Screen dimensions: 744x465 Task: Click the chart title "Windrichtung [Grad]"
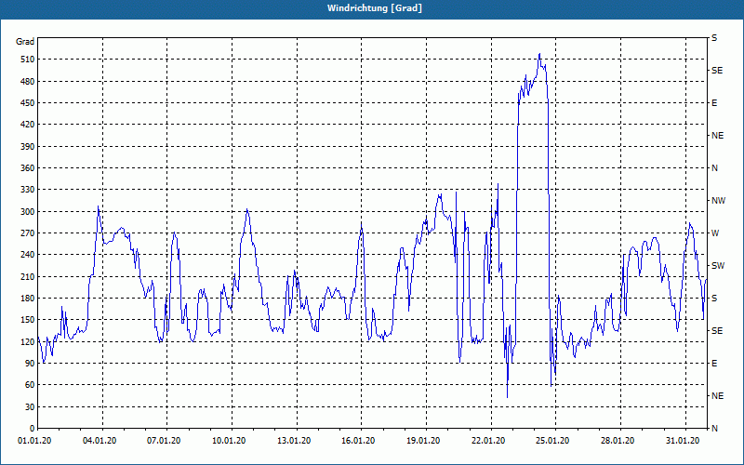point(375,8)
